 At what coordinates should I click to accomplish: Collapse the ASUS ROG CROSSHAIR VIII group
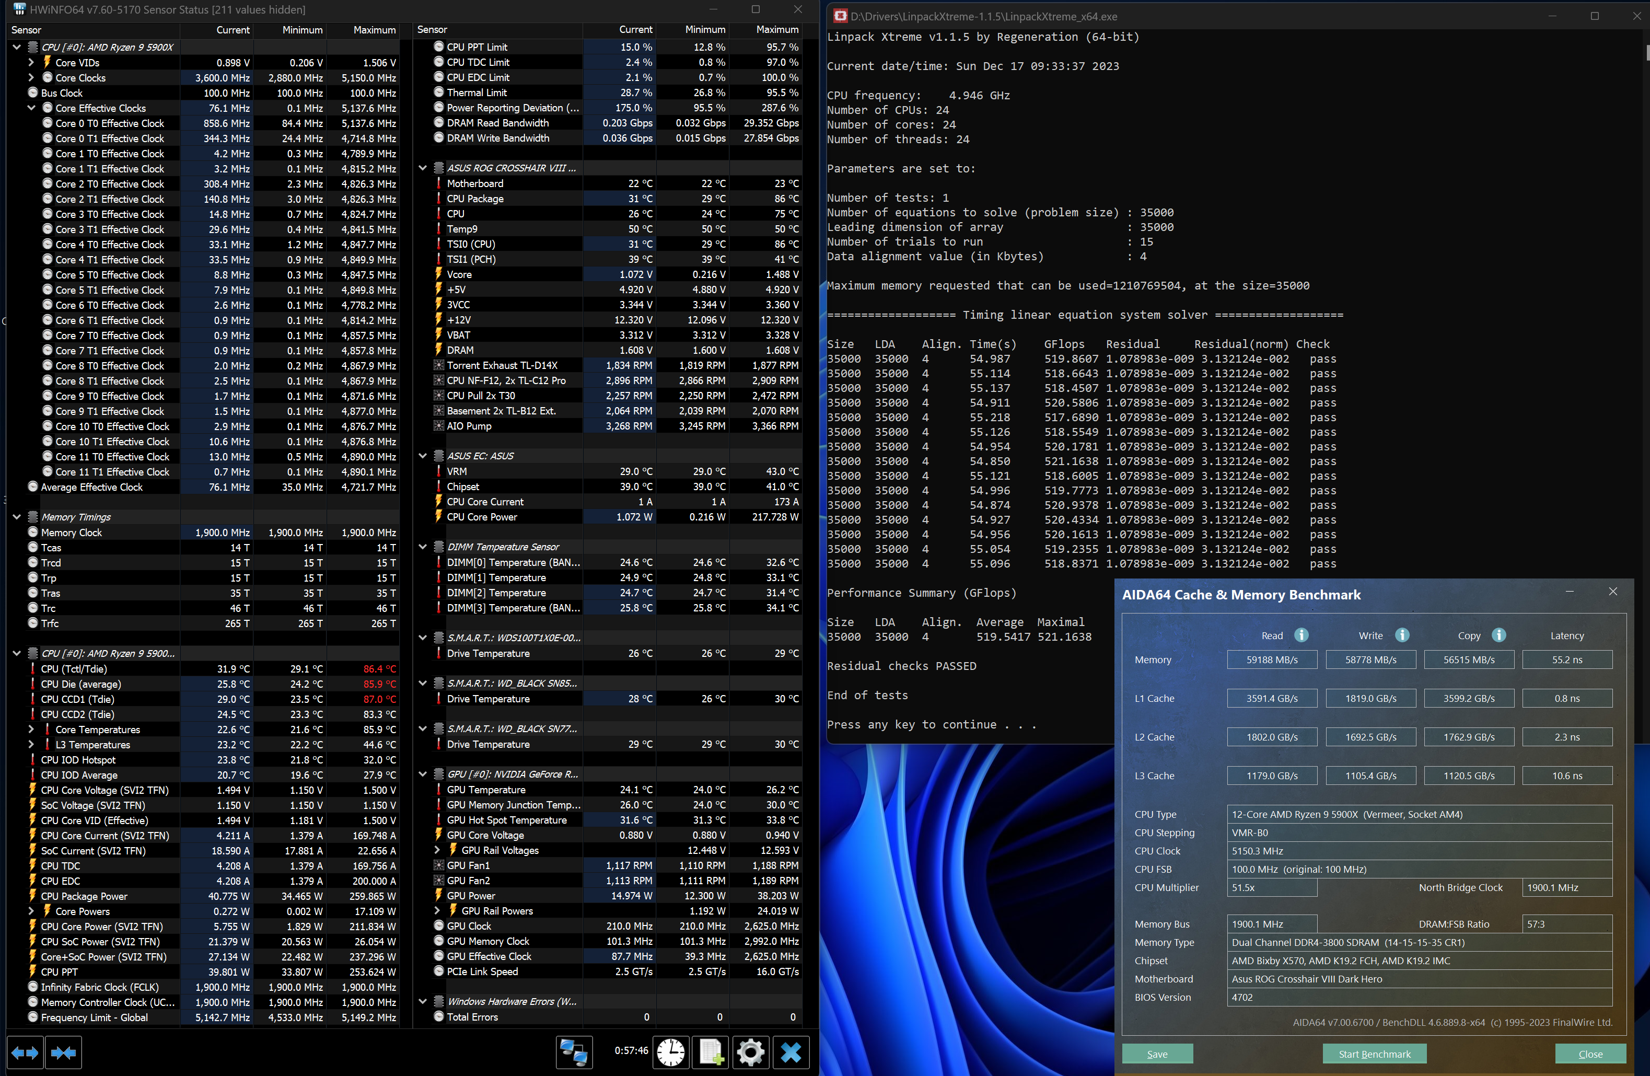click(x=423, y=168)
